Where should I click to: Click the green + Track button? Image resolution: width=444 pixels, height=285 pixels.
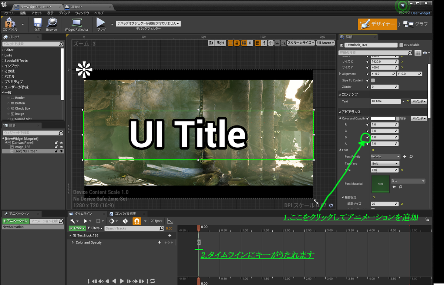(77, 228)
